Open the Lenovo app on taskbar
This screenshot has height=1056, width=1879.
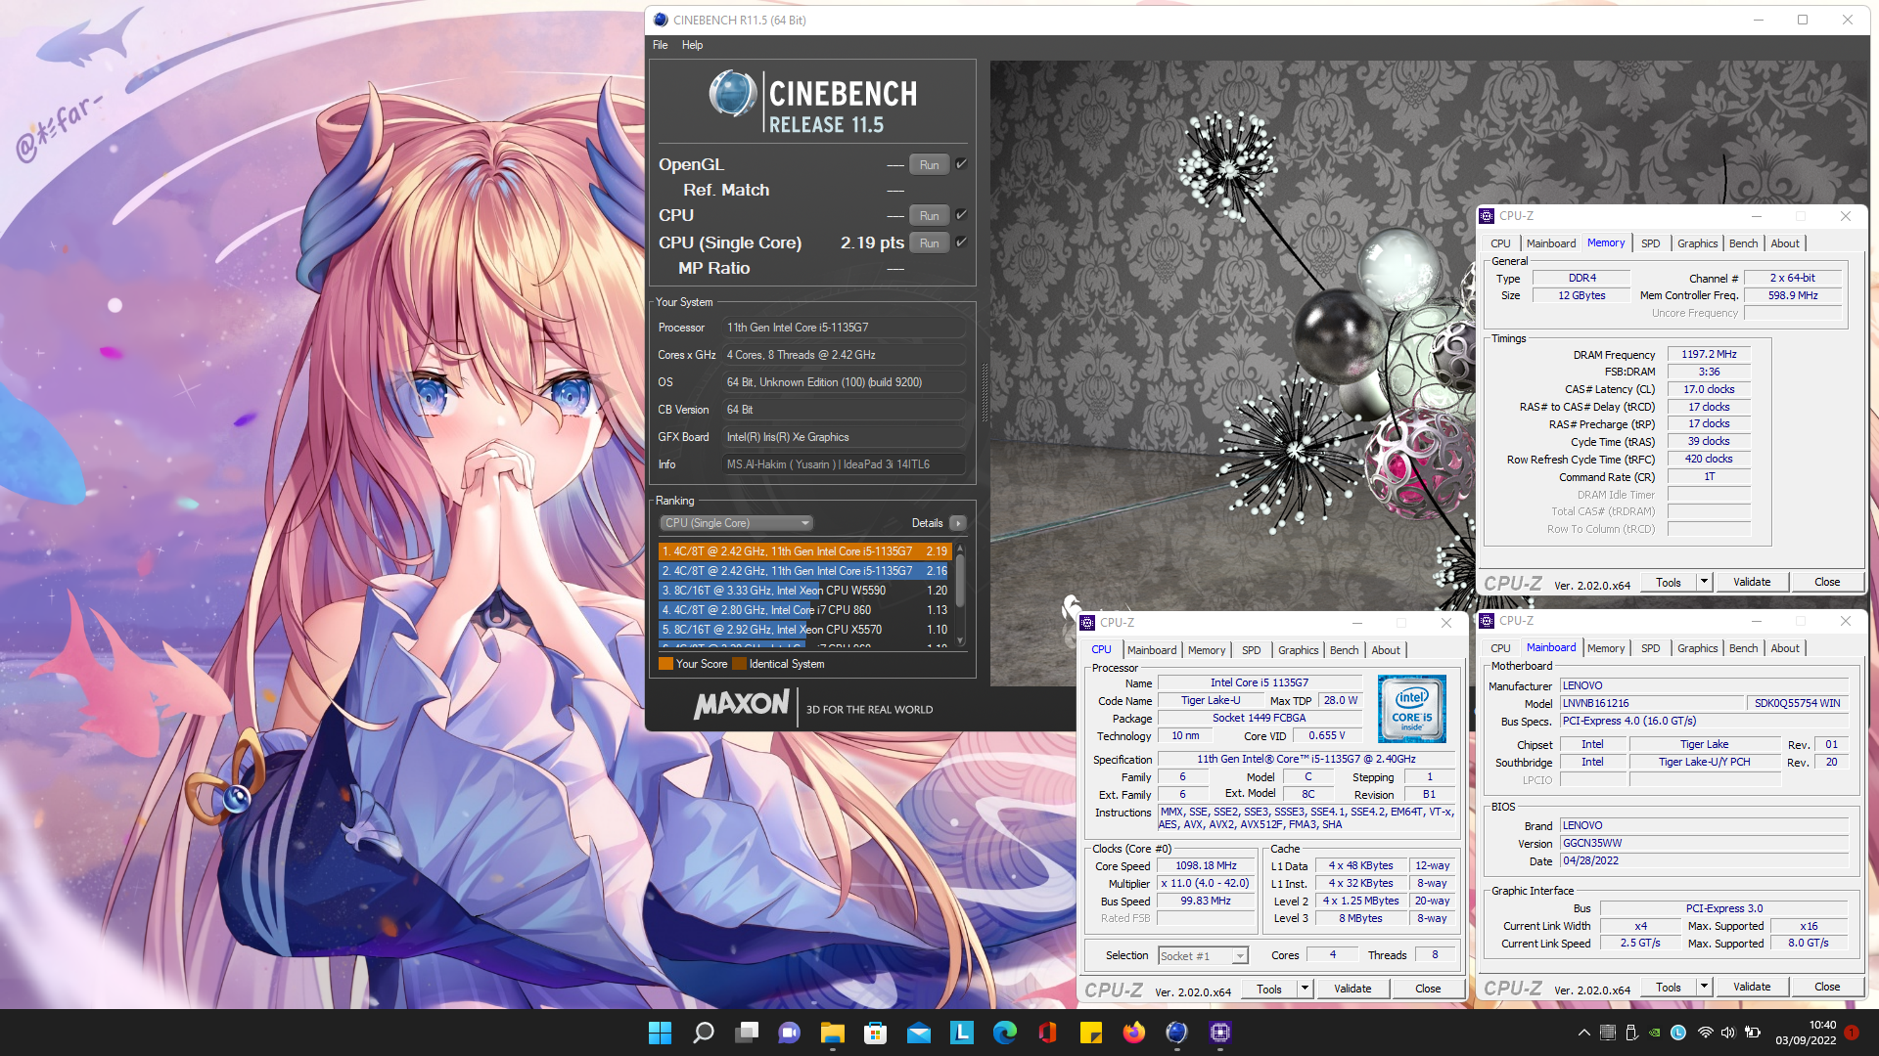point(962,1033)
